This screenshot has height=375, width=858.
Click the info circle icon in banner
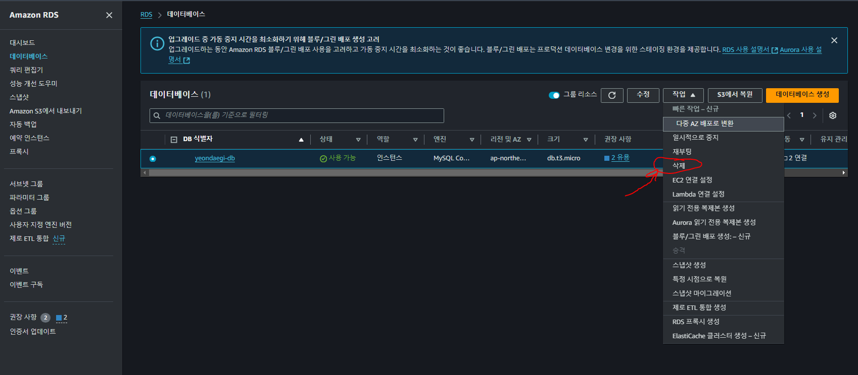tap(157, 43)
